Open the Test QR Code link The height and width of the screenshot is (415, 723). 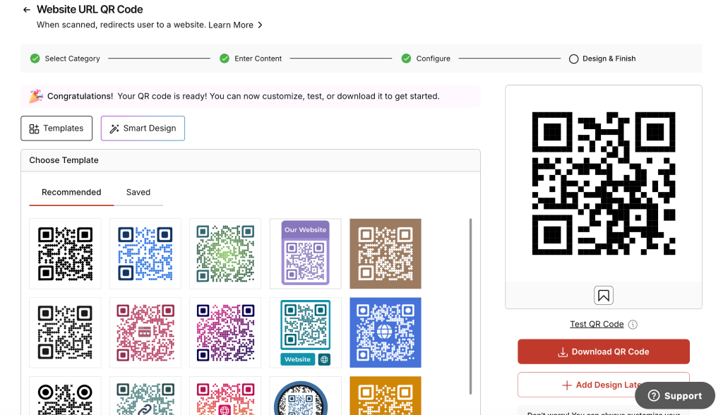pyautogui.click(x=597, y=324)
